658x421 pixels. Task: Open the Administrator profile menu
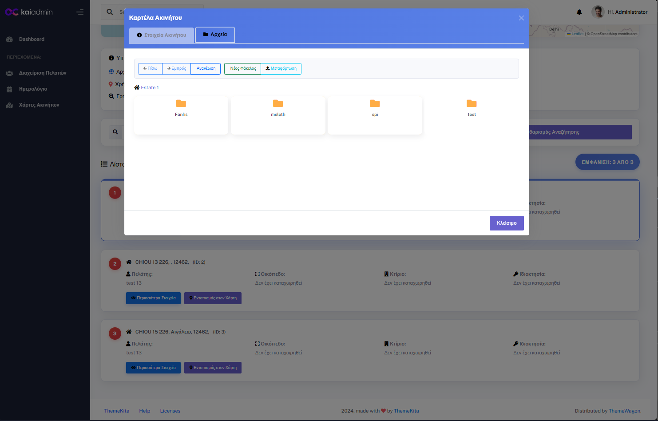click(x=620, y=12)
